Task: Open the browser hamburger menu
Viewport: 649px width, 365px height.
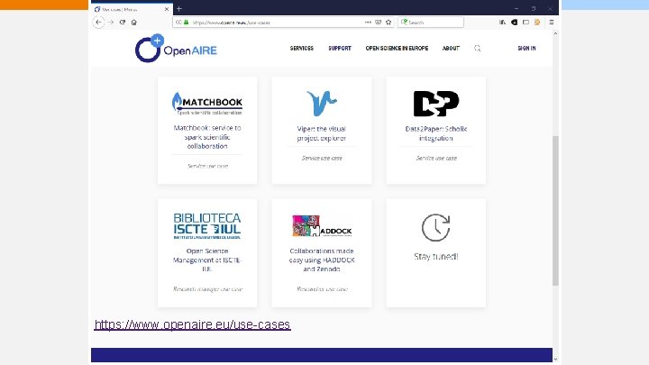Action: point(552,23)
